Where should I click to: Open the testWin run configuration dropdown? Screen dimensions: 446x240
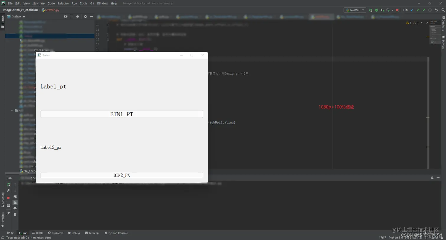click(355, 10)
